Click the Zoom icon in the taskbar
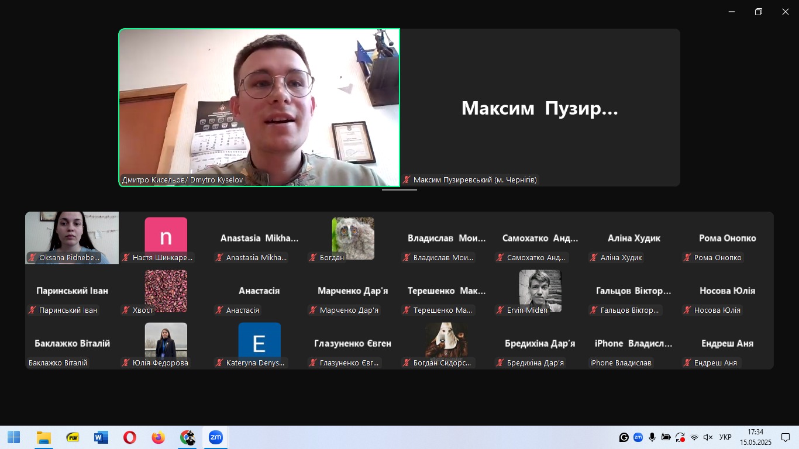Screen dimensions: 799x449 point(216,437)
